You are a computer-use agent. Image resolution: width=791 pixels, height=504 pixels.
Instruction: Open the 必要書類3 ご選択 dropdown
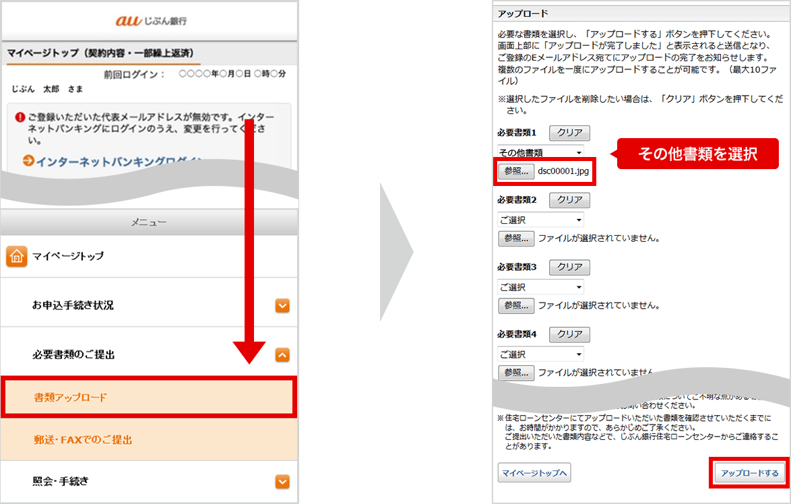point(540,287)
